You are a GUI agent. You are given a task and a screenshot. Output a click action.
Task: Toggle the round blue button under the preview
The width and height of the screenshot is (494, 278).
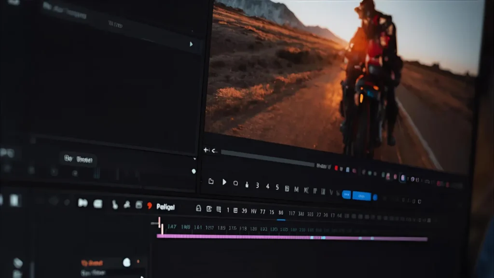coord(375,197)
